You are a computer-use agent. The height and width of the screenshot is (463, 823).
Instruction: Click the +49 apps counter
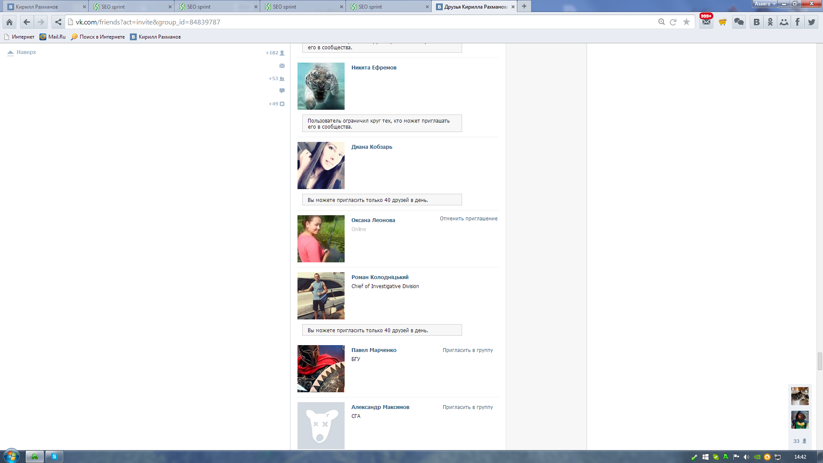coord(276,104)
